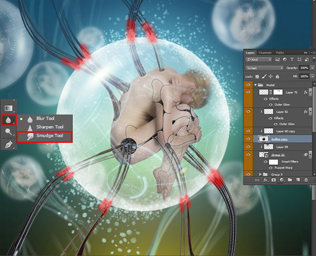316x256 pixels.
Task: Open the fx effects icon on Layer 82
Action: 305,111
